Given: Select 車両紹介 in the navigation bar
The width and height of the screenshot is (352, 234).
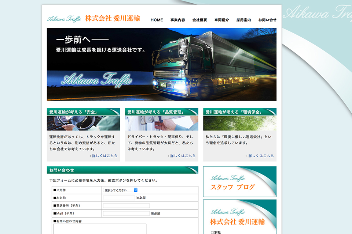Looking at the screenshot, I should point(221,20).
